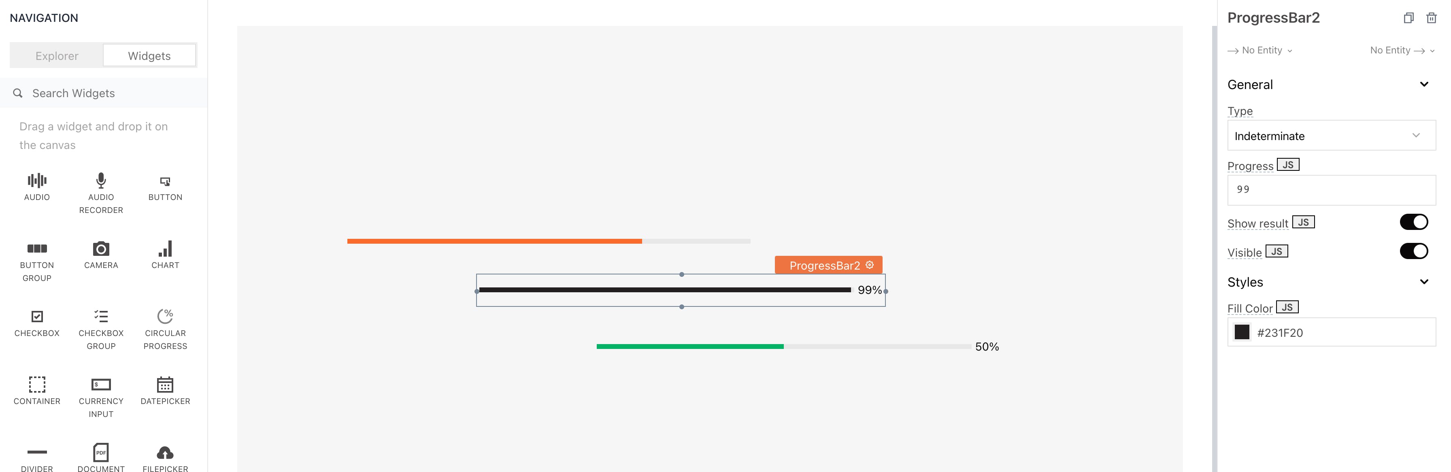Toggle the JS button next to Progress
This screenshot has height=472, width=1451.
[1288, 165]
